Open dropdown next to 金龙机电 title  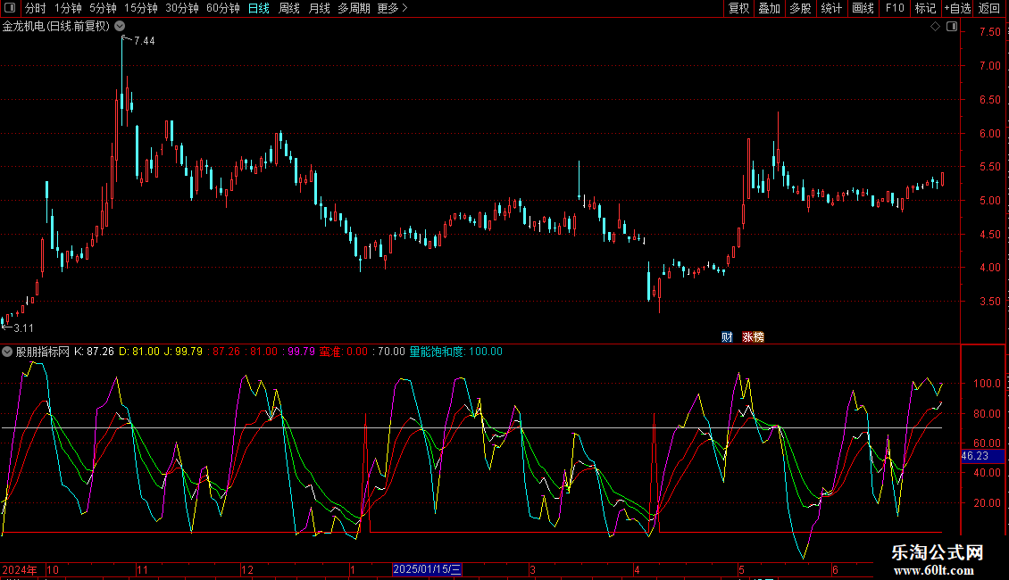120,26
